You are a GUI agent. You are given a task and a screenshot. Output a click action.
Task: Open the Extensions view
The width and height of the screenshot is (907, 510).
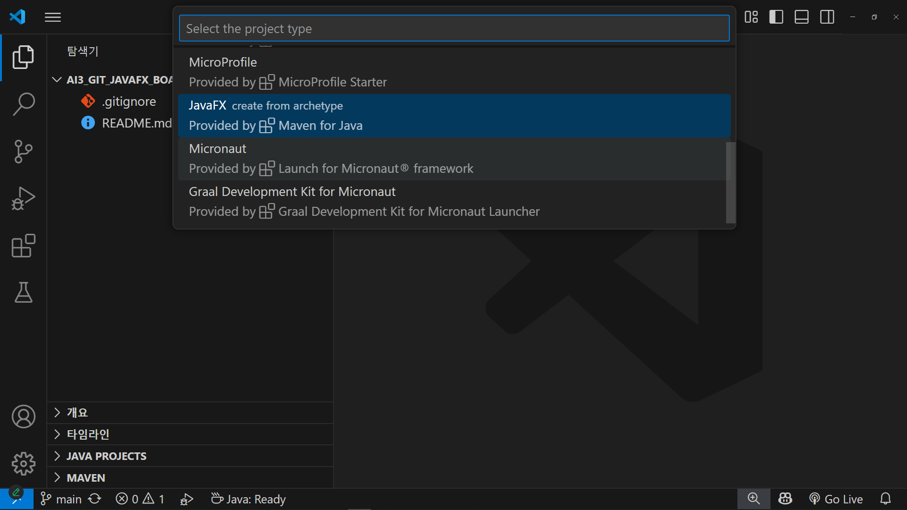pyautogui.click(x=23, y=246)
